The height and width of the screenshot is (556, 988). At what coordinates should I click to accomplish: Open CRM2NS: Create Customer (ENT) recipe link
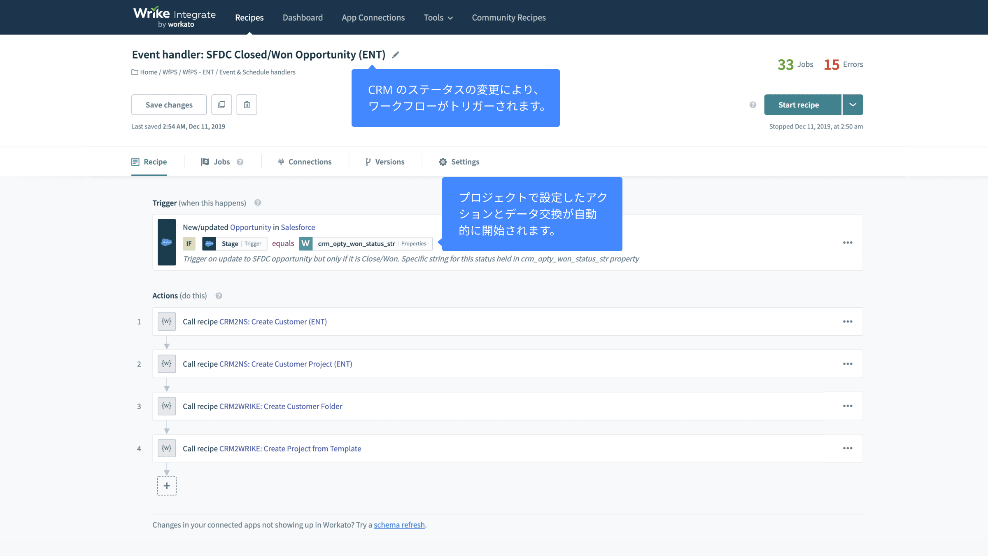click(273, 322)
